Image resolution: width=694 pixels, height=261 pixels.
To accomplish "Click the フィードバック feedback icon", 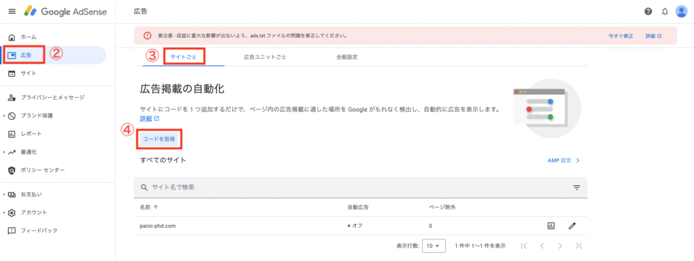I will coord(12,230).
